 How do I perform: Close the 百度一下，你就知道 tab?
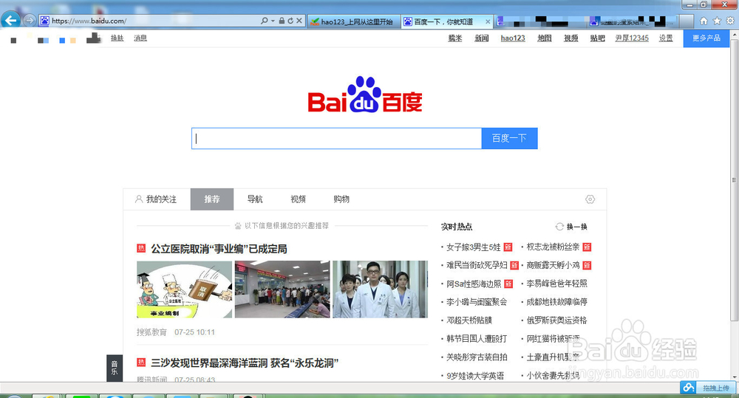pos(488,21)
